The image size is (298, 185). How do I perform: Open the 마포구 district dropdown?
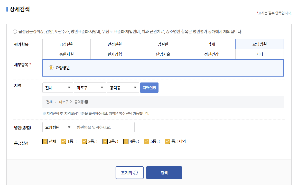click(90, 87)
